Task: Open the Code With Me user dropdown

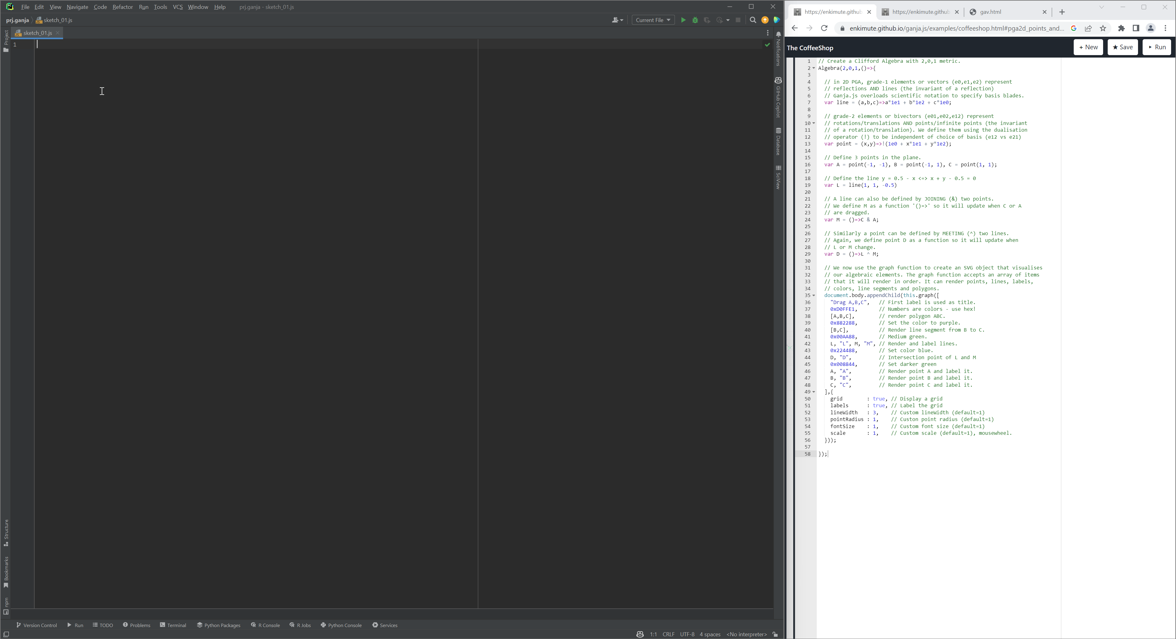Action: tap(617, 20)
